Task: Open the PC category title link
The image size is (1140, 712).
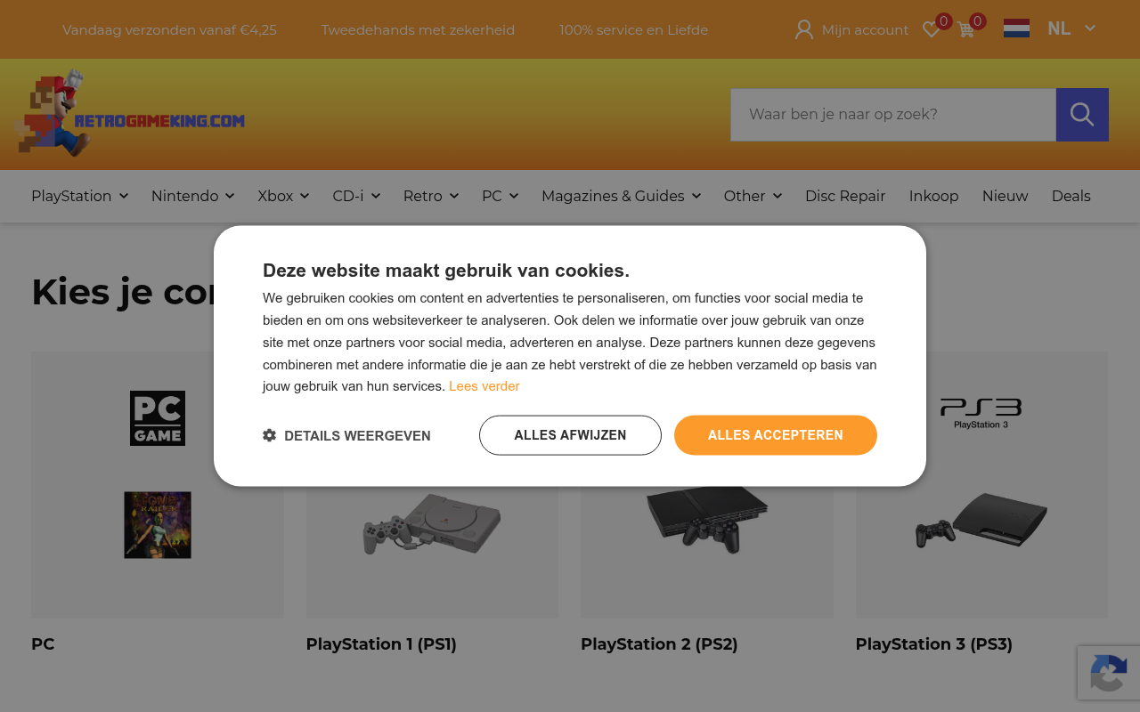Action: point(43,643)
